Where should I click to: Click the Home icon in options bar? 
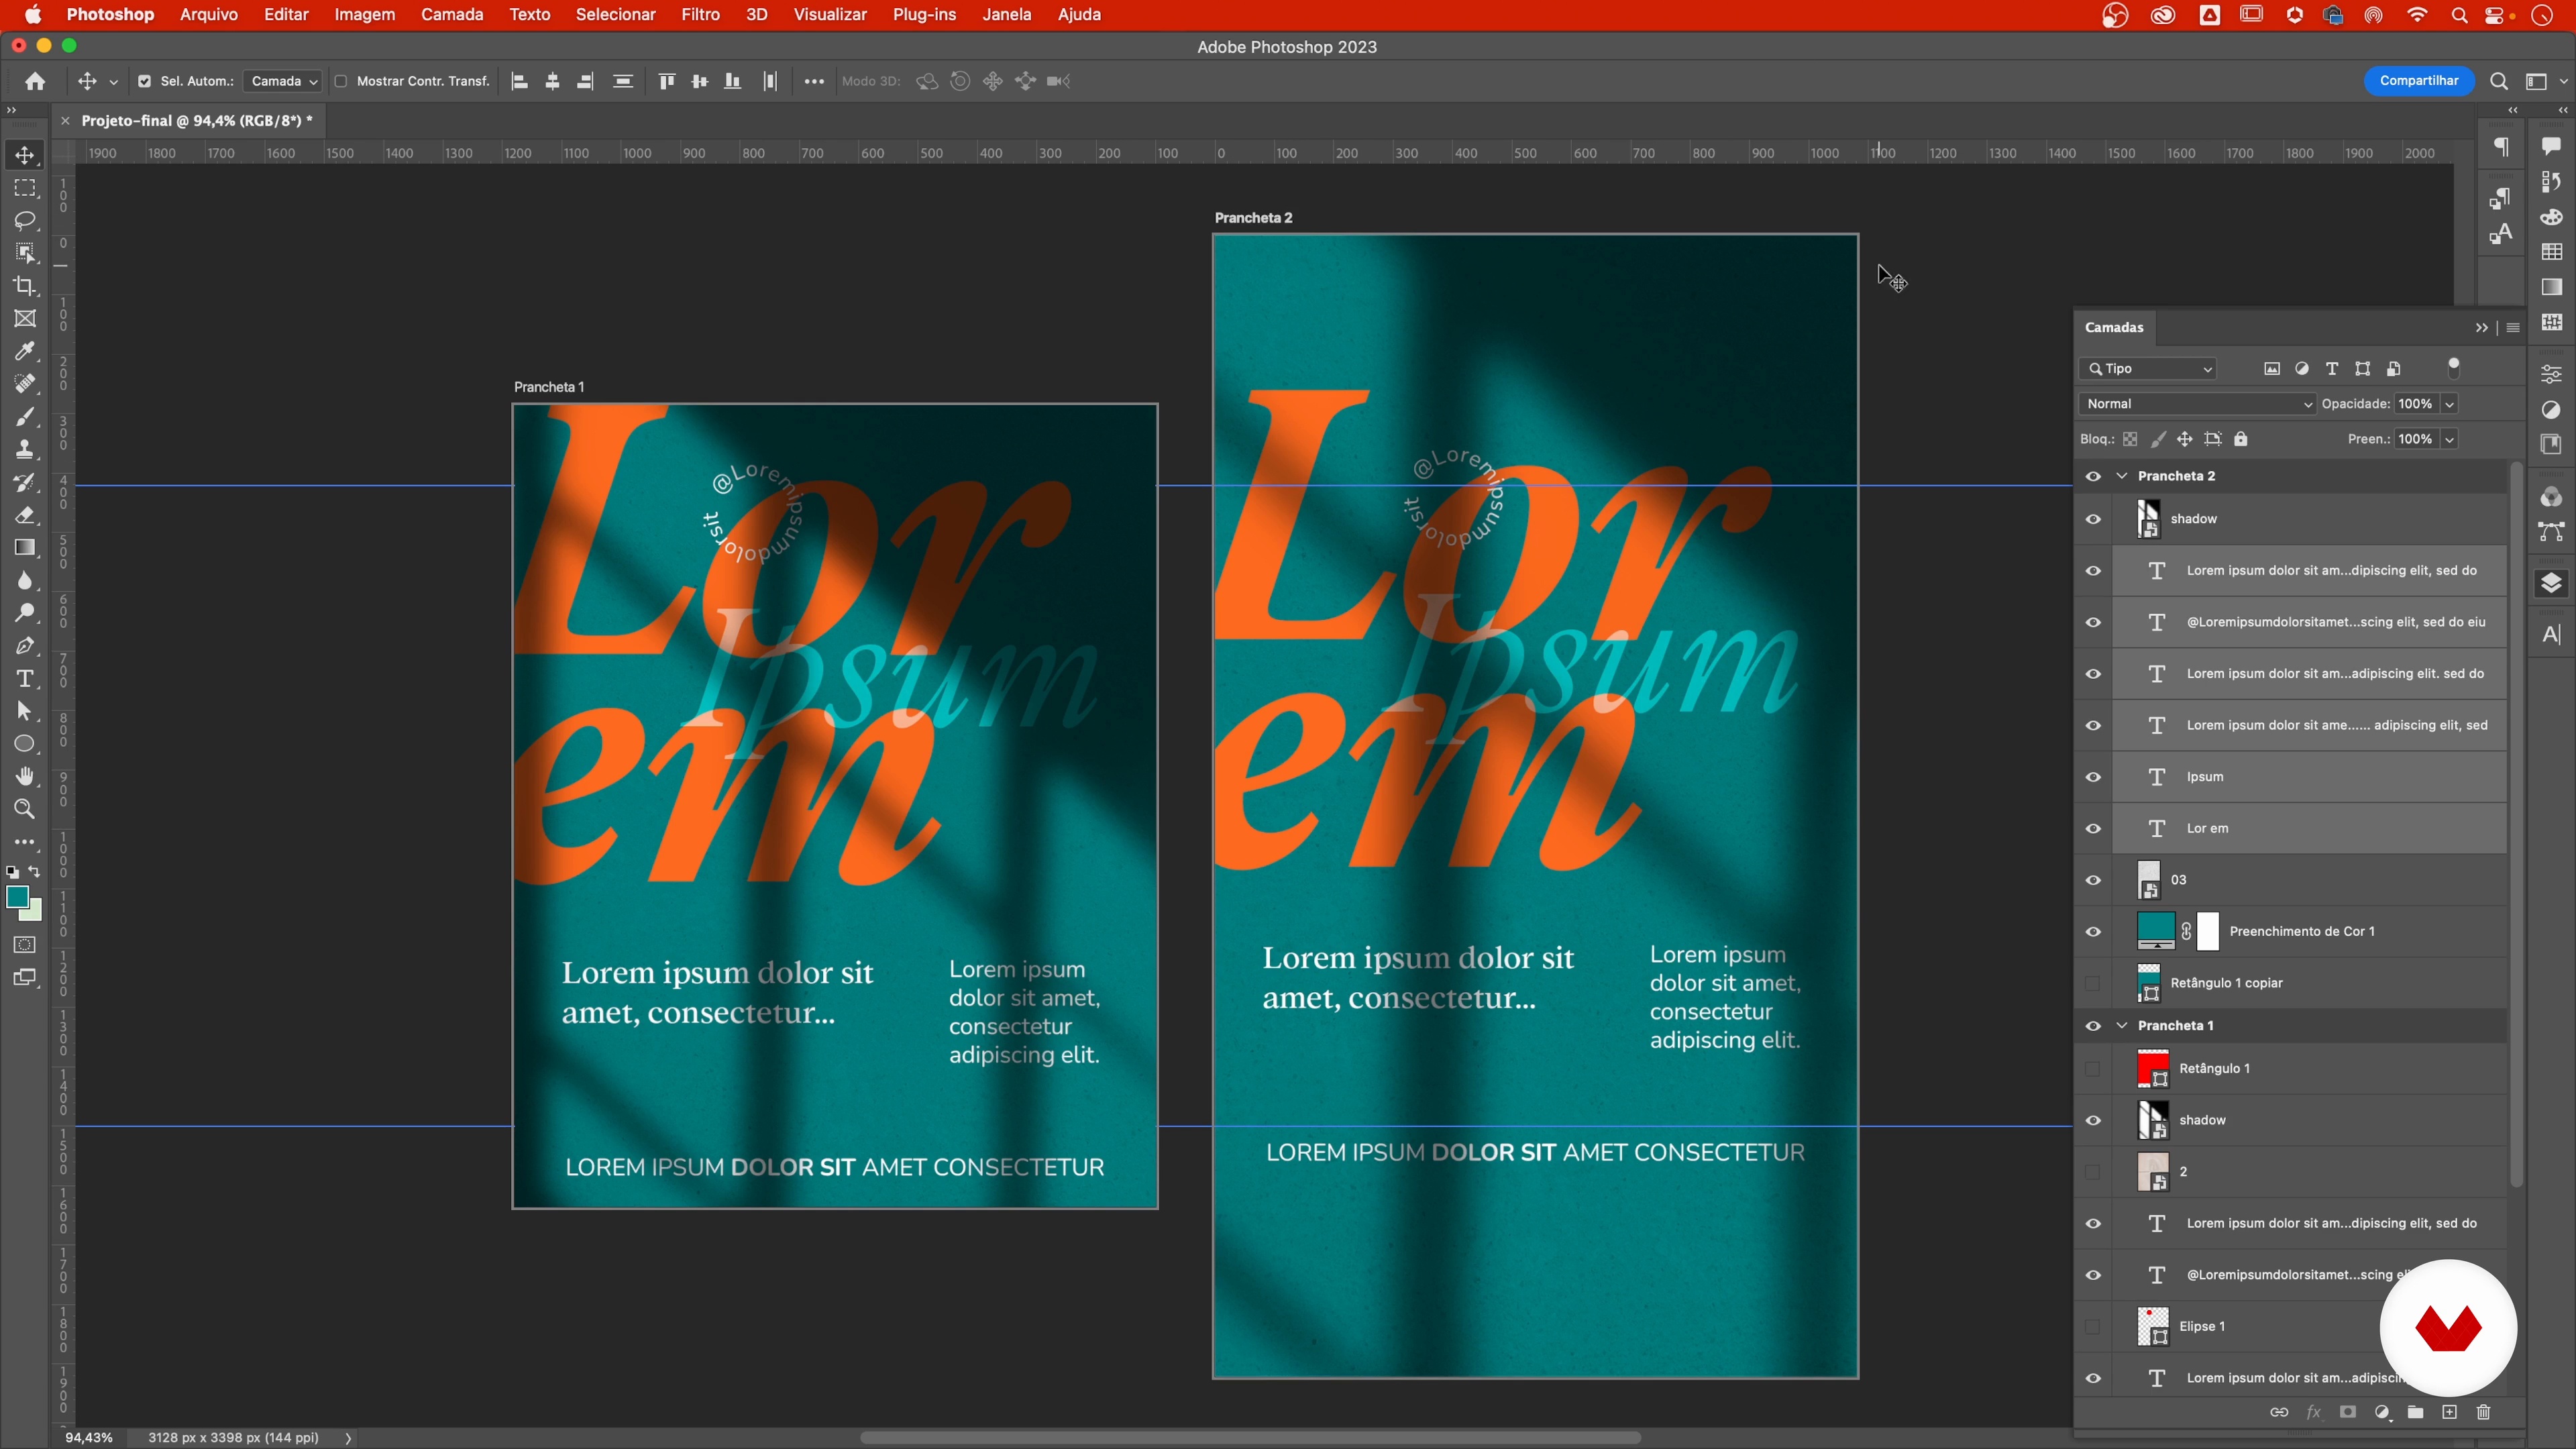point(35,81)
